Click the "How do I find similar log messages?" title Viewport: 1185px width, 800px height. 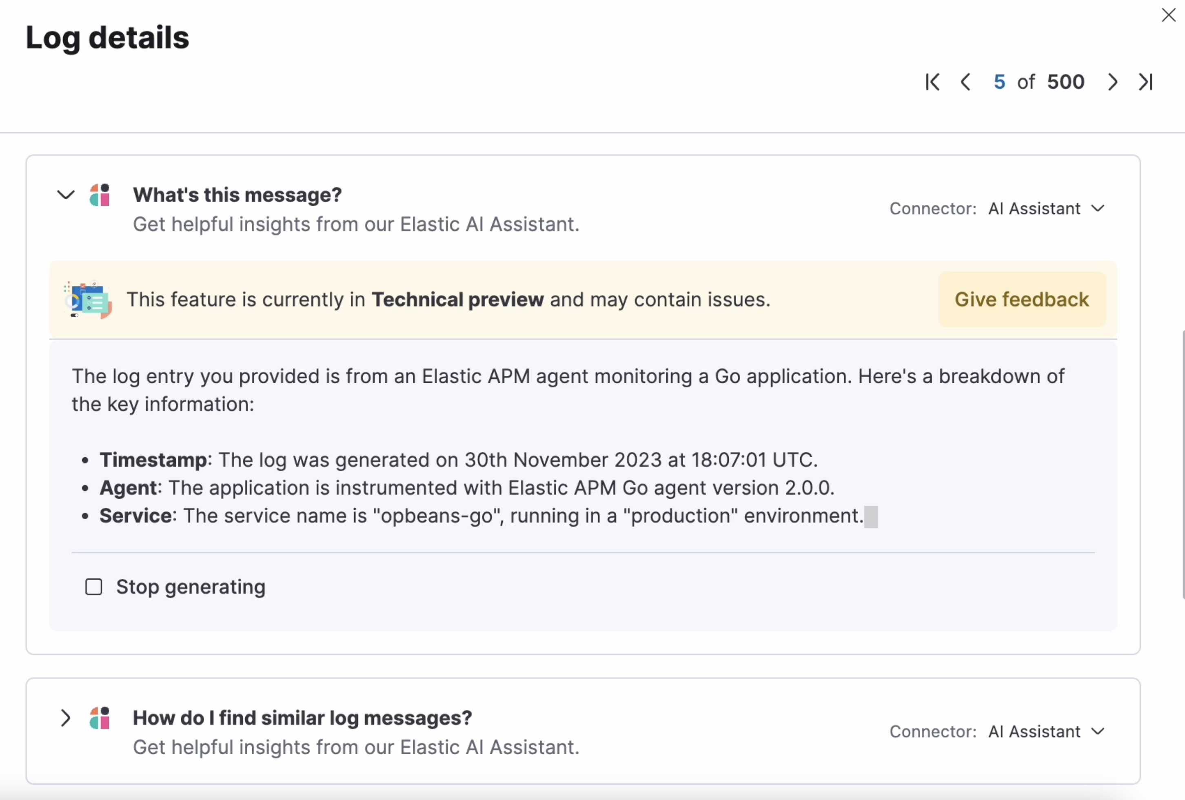coord(302,718)
